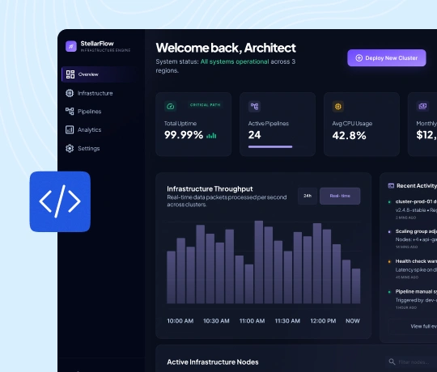Click the Avg CPU Usage chip icon
The image size is (437, 372).
(x=338, y=107)
